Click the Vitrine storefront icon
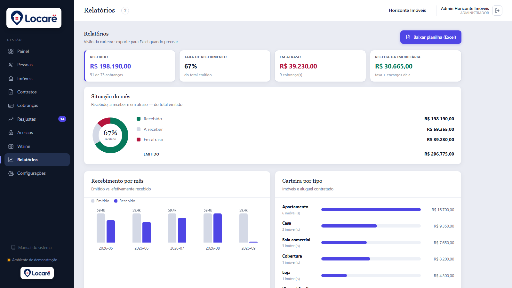This screenshot has width=512, height=288. pyautogui.click(x=11, y=146)
